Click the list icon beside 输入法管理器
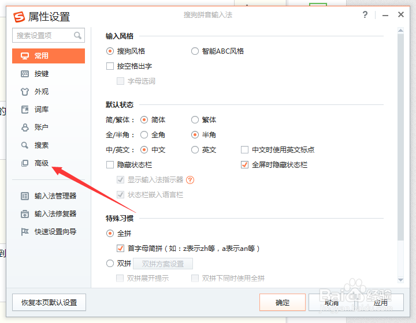Screen dimensions: 416x323 point(25,196)
